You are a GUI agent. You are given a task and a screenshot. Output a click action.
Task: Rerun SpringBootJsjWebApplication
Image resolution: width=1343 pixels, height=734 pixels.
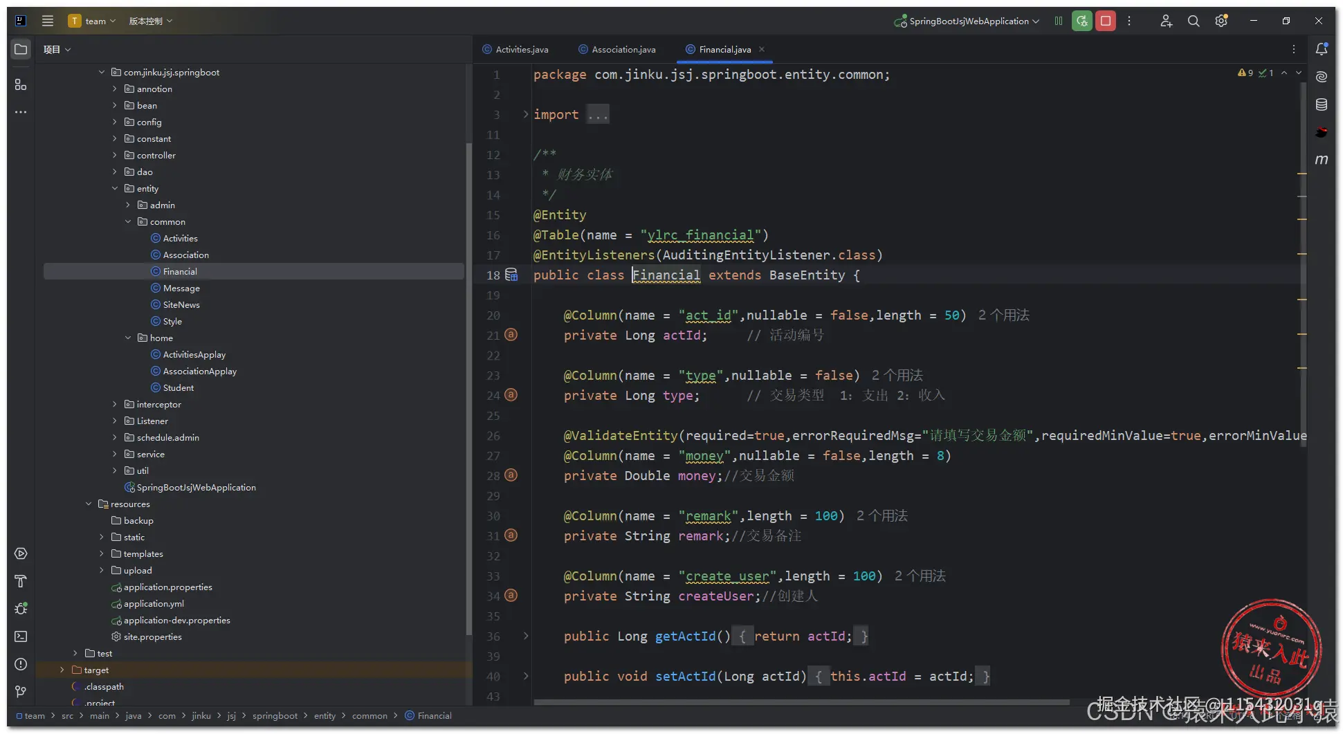tap(1082, 21)
